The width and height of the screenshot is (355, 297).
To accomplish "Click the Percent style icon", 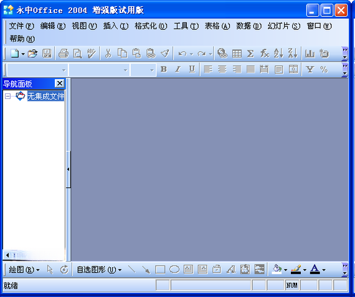I will pos(324,69).
